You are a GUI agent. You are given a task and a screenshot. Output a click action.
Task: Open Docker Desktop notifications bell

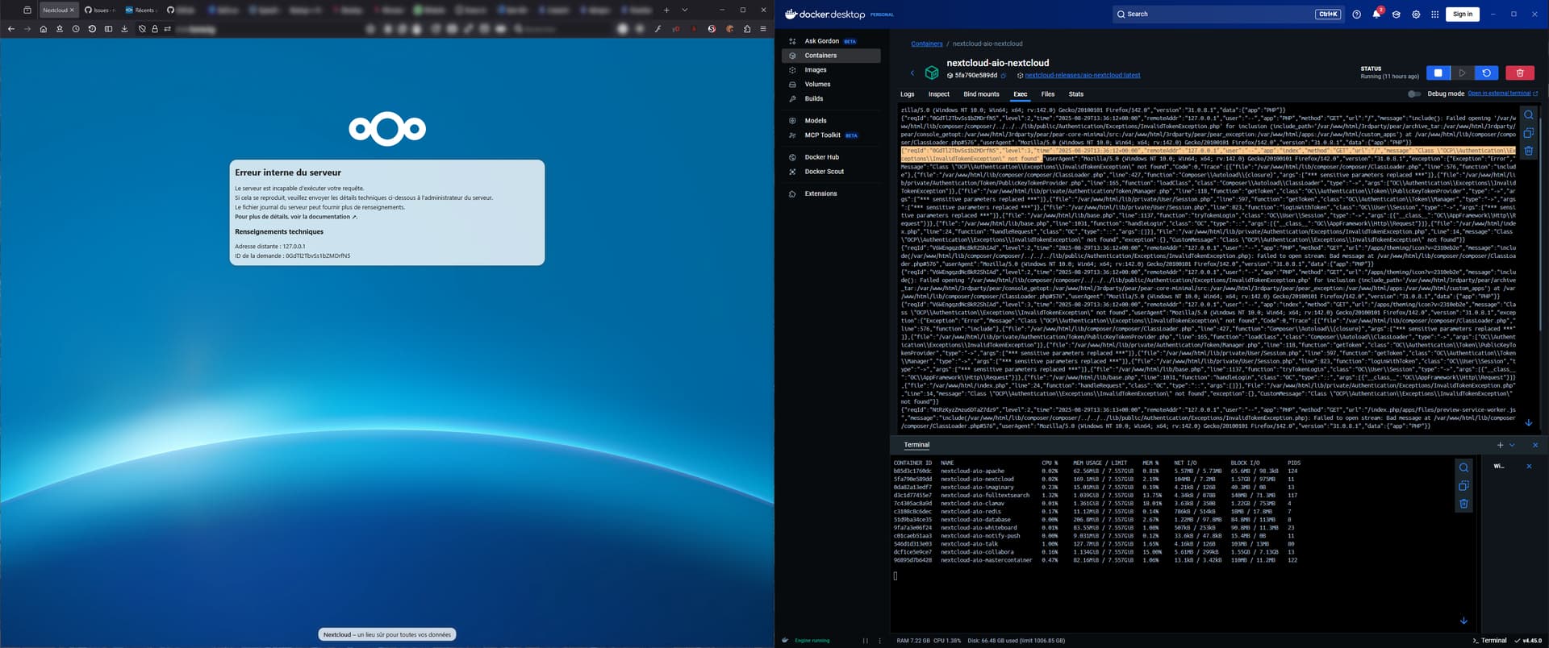(1376, 14)
